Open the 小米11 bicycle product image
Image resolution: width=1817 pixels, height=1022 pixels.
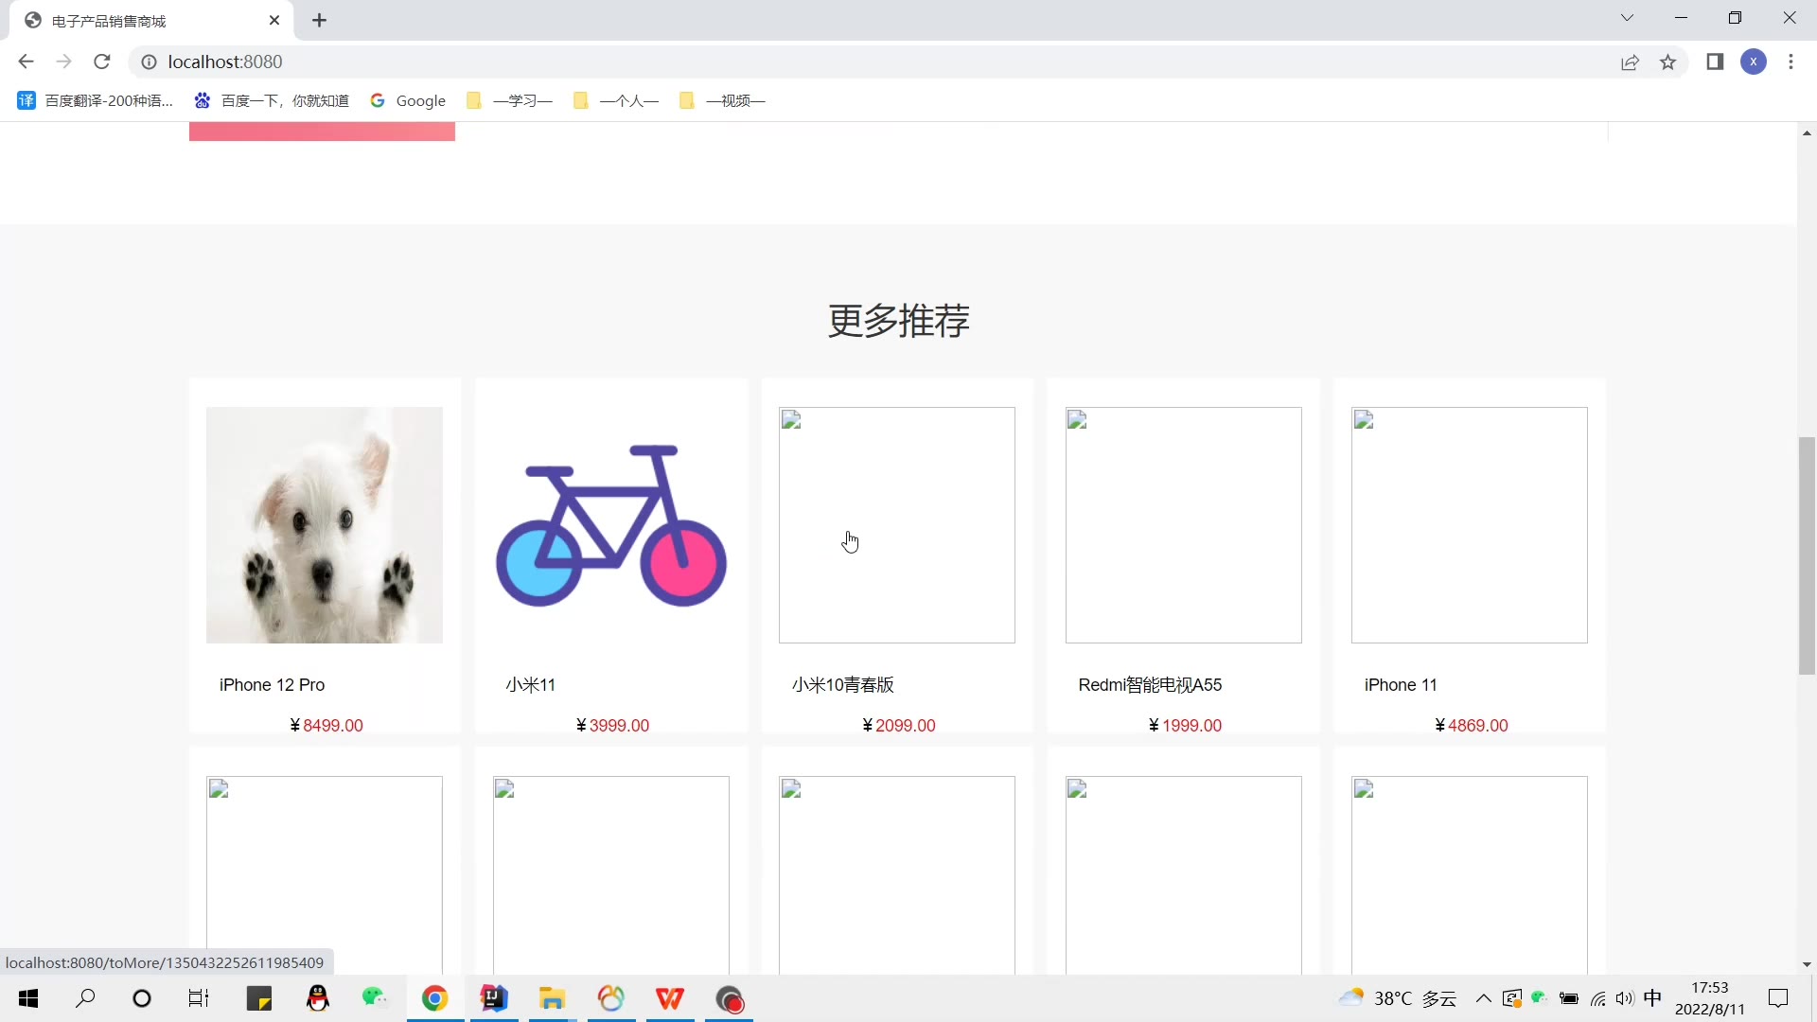pyautogui.click(x=611, y=525)
